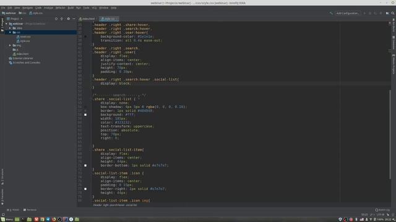The width and height of the screenshot is (396, 222).
Task: Launch Firefox from the taskbar
Action: tap(54, 220)
